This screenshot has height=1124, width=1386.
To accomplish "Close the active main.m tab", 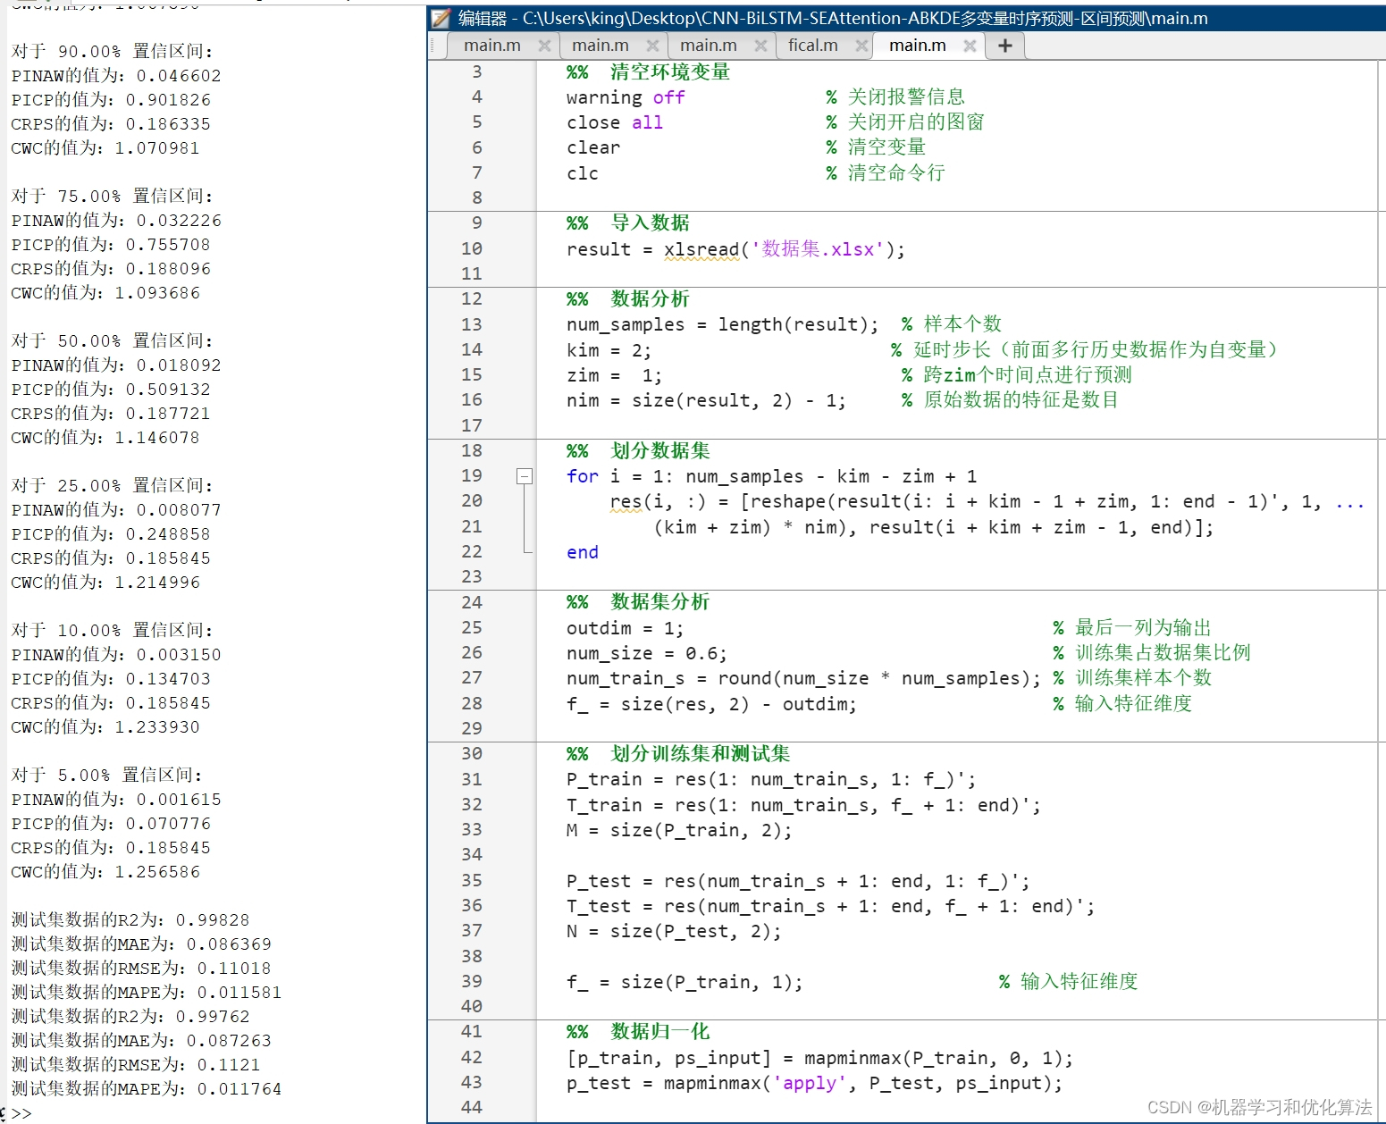I will pyautogui.click(x=970, y=46).
